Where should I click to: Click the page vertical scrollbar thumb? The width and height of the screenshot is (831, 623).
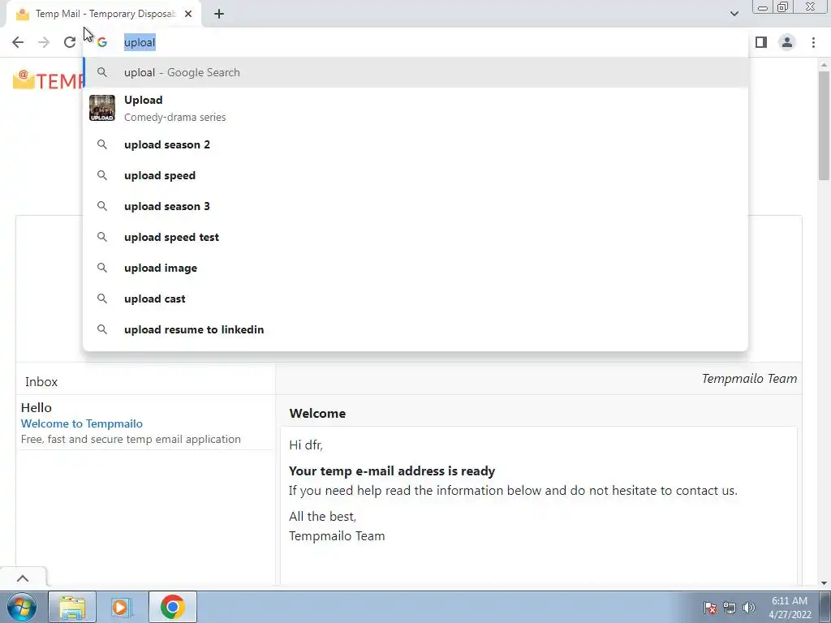825,126
